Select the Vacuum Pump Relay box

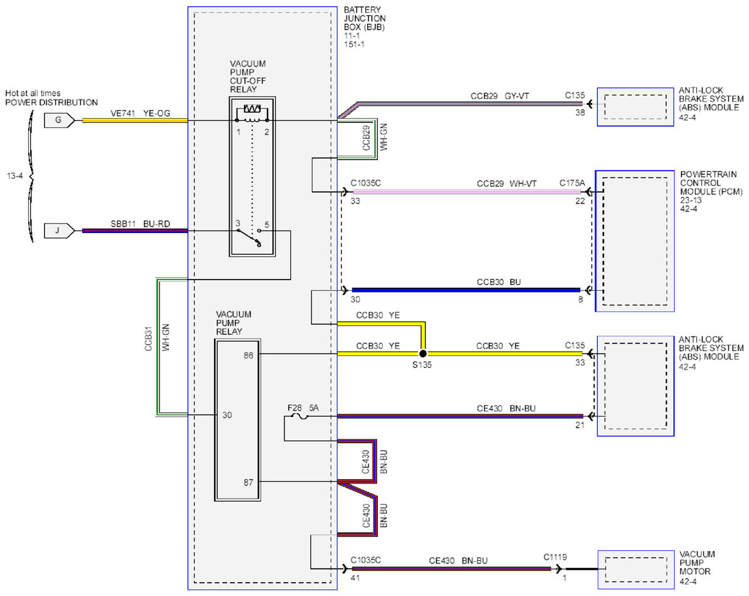pyautogui.click(x=237, y=420)
